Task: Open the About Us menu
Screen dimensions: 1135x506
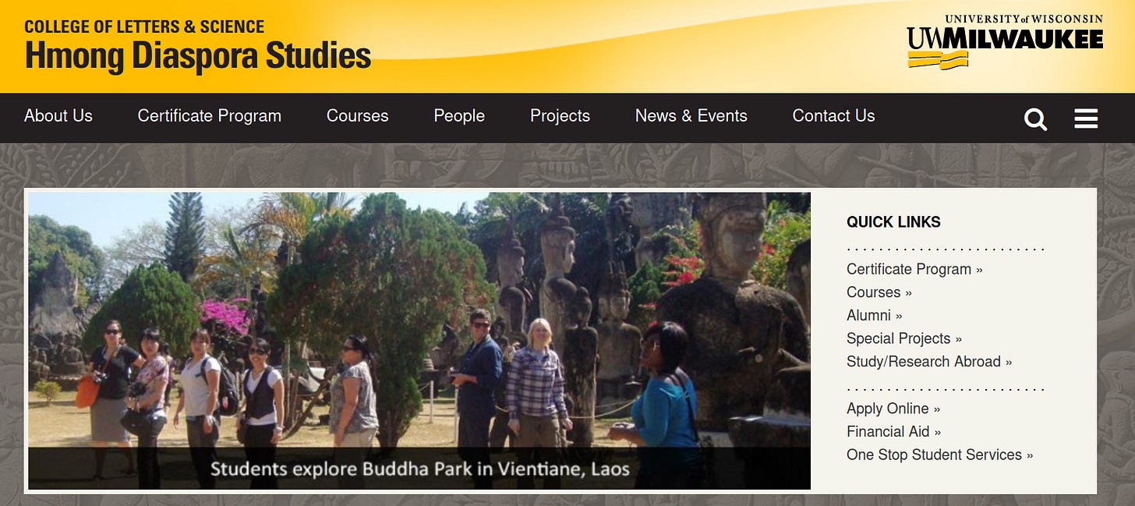Action: tap(58, 116)
